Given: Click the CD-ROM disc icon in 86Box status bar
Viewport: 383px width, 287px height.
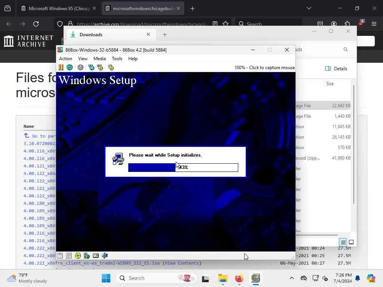Looking at the screenshot, I should (78, 256).
